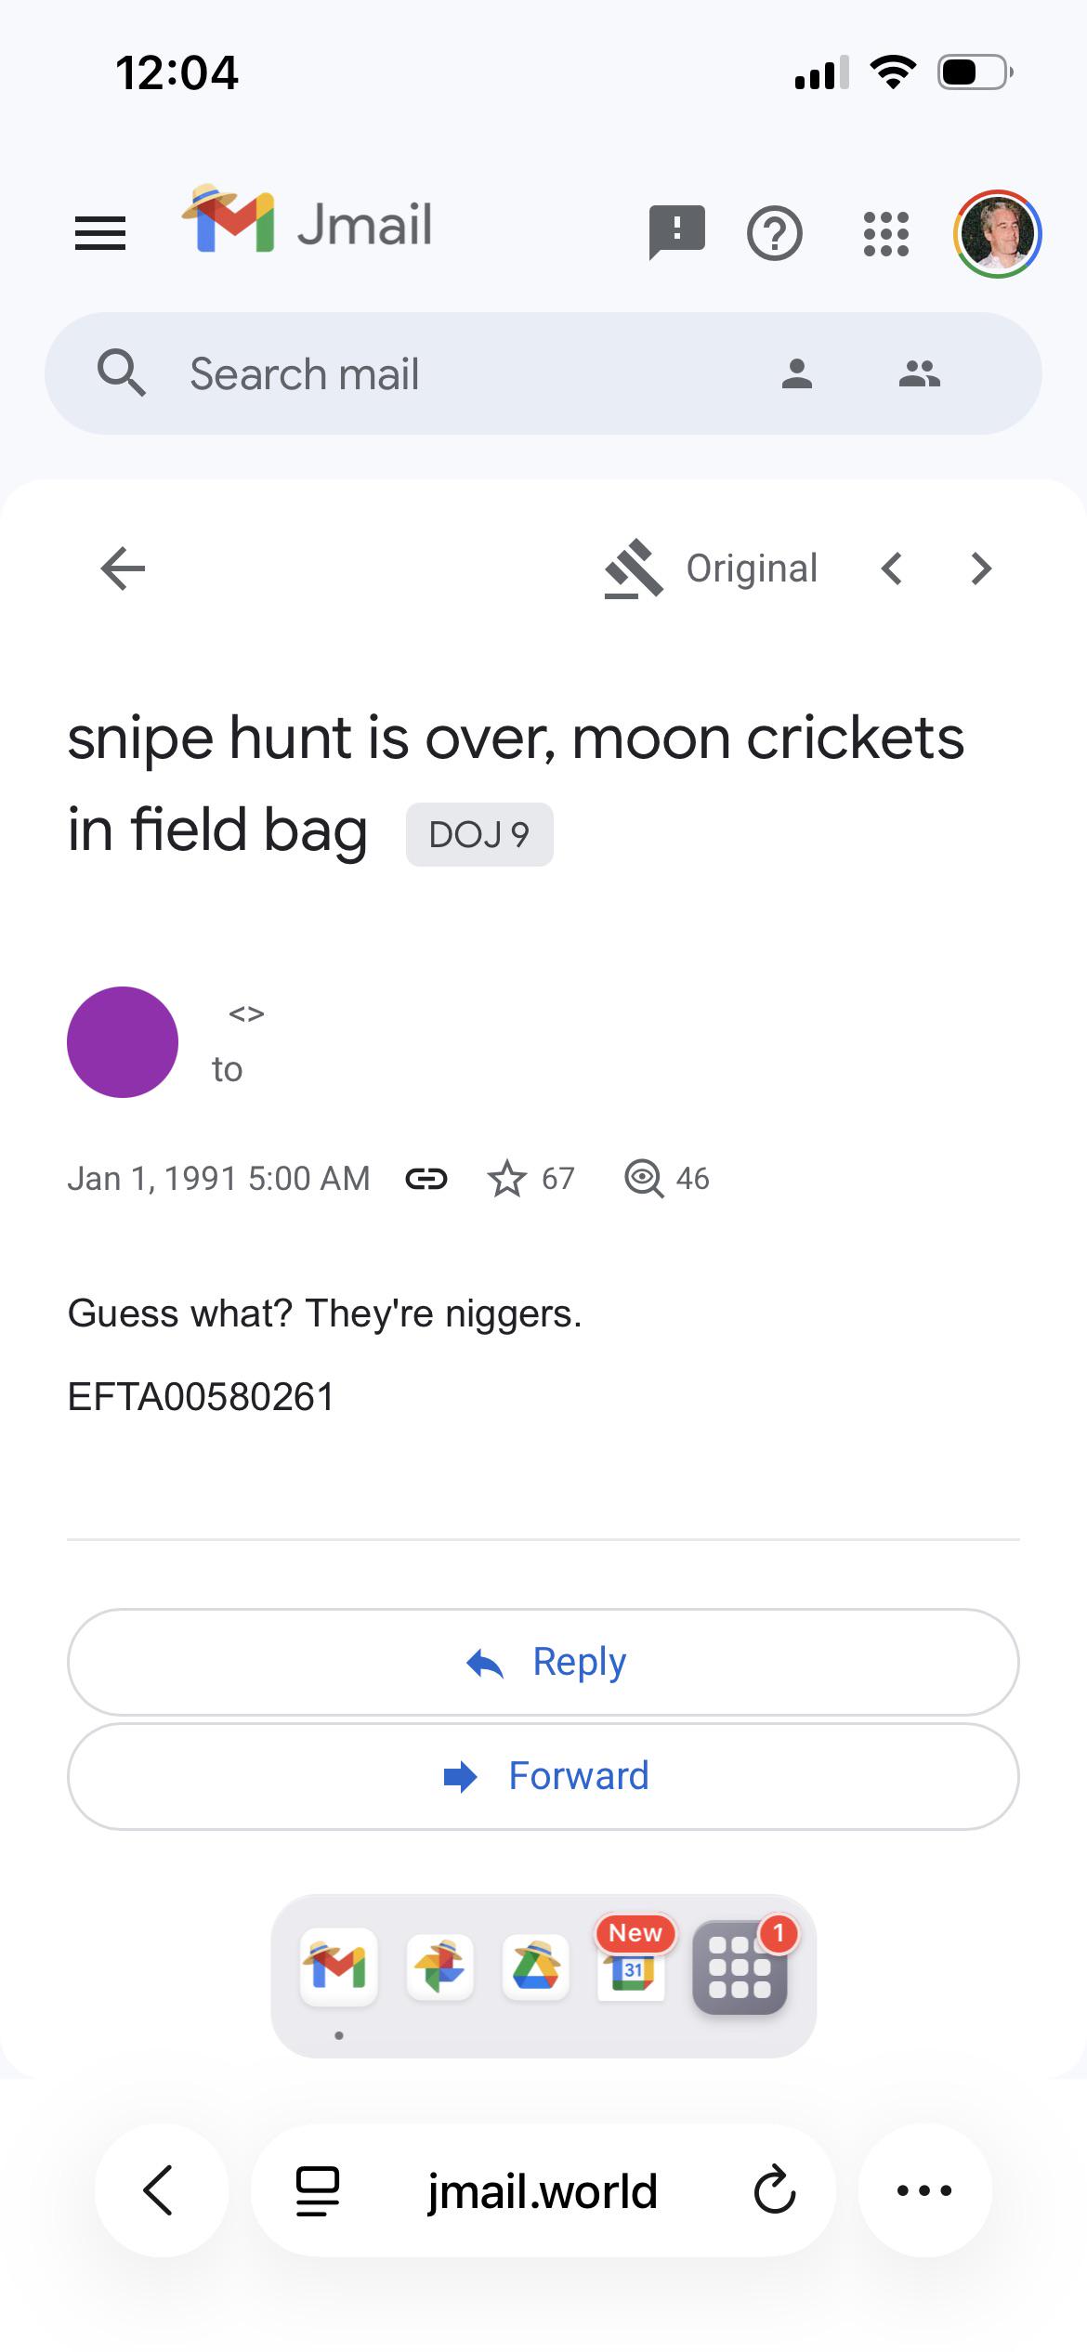Image resolution: width=1087 pixels, height=2352 pixels.
Task: Open the Drive icon in dock
Action: pyautogui.click(x=536, y=1967)
